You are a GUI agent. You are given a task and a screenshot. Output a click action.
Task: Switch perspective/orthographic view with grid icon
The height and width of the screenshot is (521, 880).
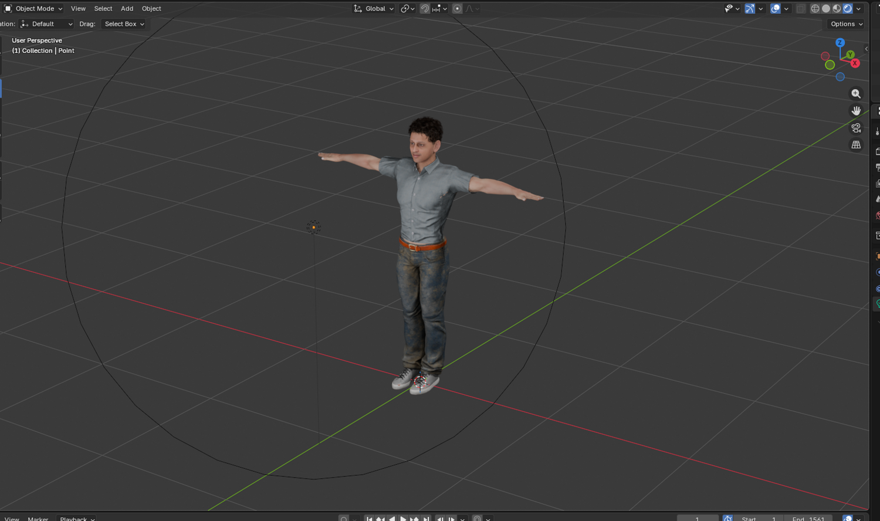point(856,145)
